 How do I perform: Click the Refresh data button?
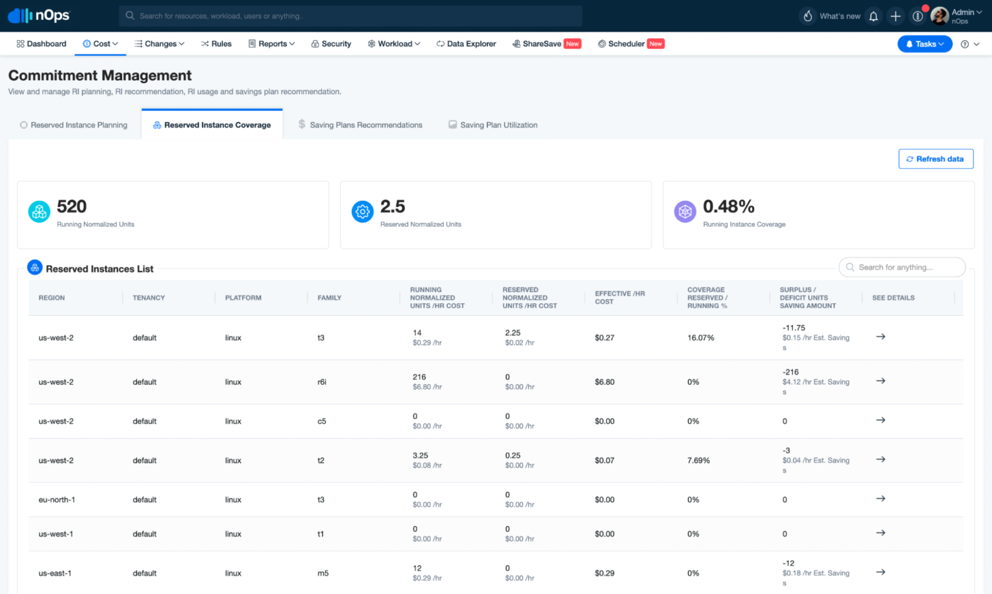tap(936, 159)
